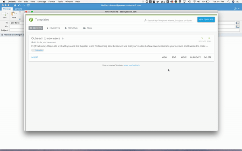Open the Apple menu
Viewport: 242px width, 151px height.
point(4,2)
